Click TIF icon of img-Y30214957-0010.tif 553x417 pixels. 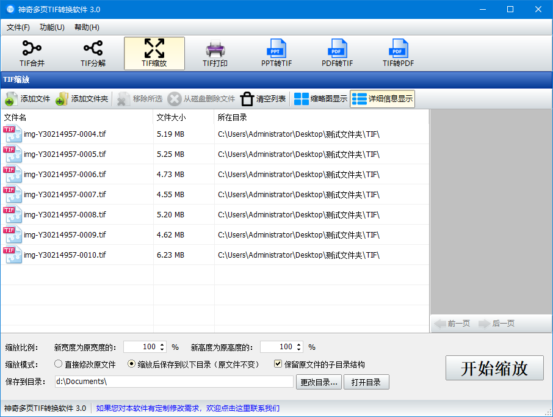tap(12, 255)
